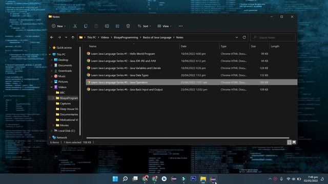Click the microphone tray icon
The width and height of the screenshot is (328, 184).
[281, 179]
